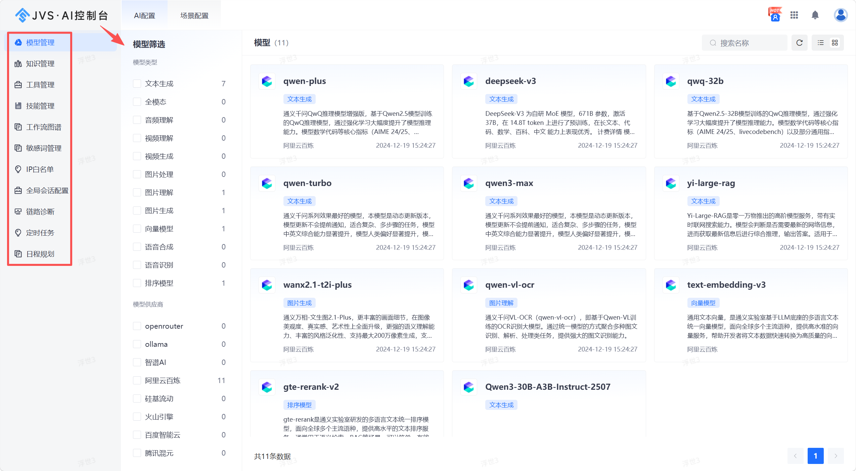Check the 视频生成 filter checkbox
Image resolution: width=856 pixels, height=471 pixels.
[137, 156]
